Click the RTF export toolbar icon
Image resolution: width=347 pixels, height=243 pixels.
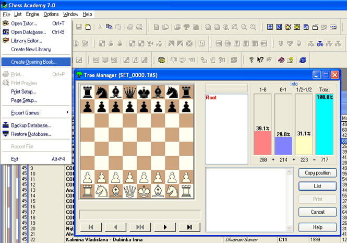tap(329, 43)
